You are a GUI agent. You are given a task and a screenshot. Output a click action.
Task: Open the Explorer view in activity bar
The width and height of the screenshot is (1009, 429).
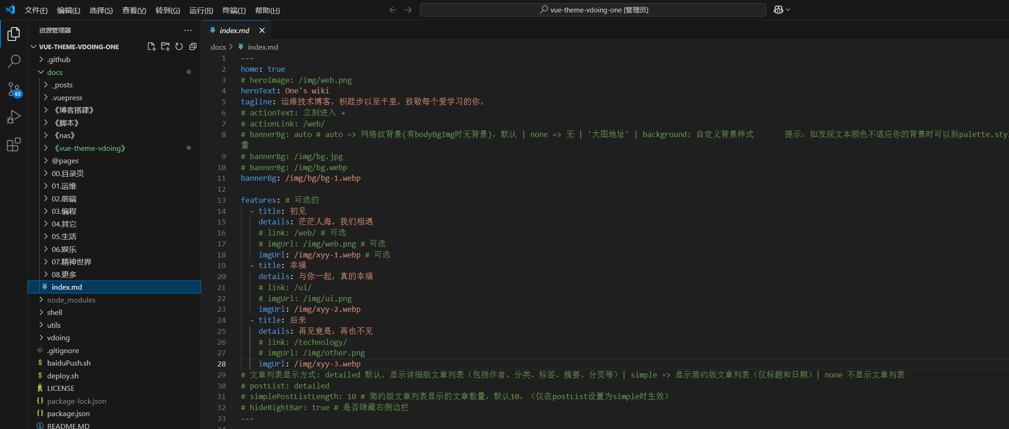coord(14,34)
